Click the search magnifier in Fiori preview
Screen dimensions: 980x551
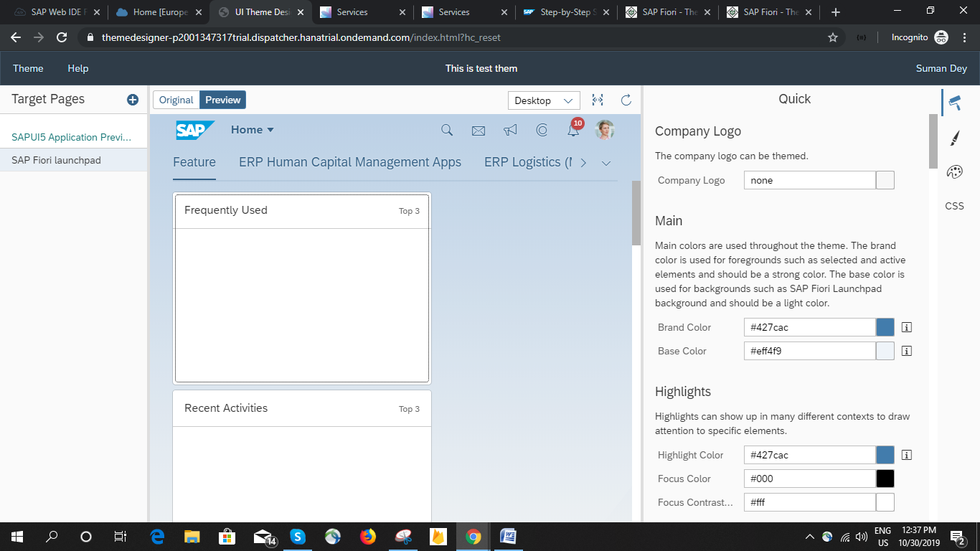tap(447, 130)
